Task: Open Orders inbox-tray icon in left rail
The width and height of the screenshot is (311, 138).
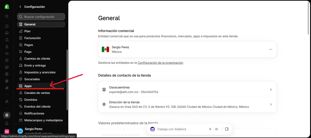Action: pos(7,33)
